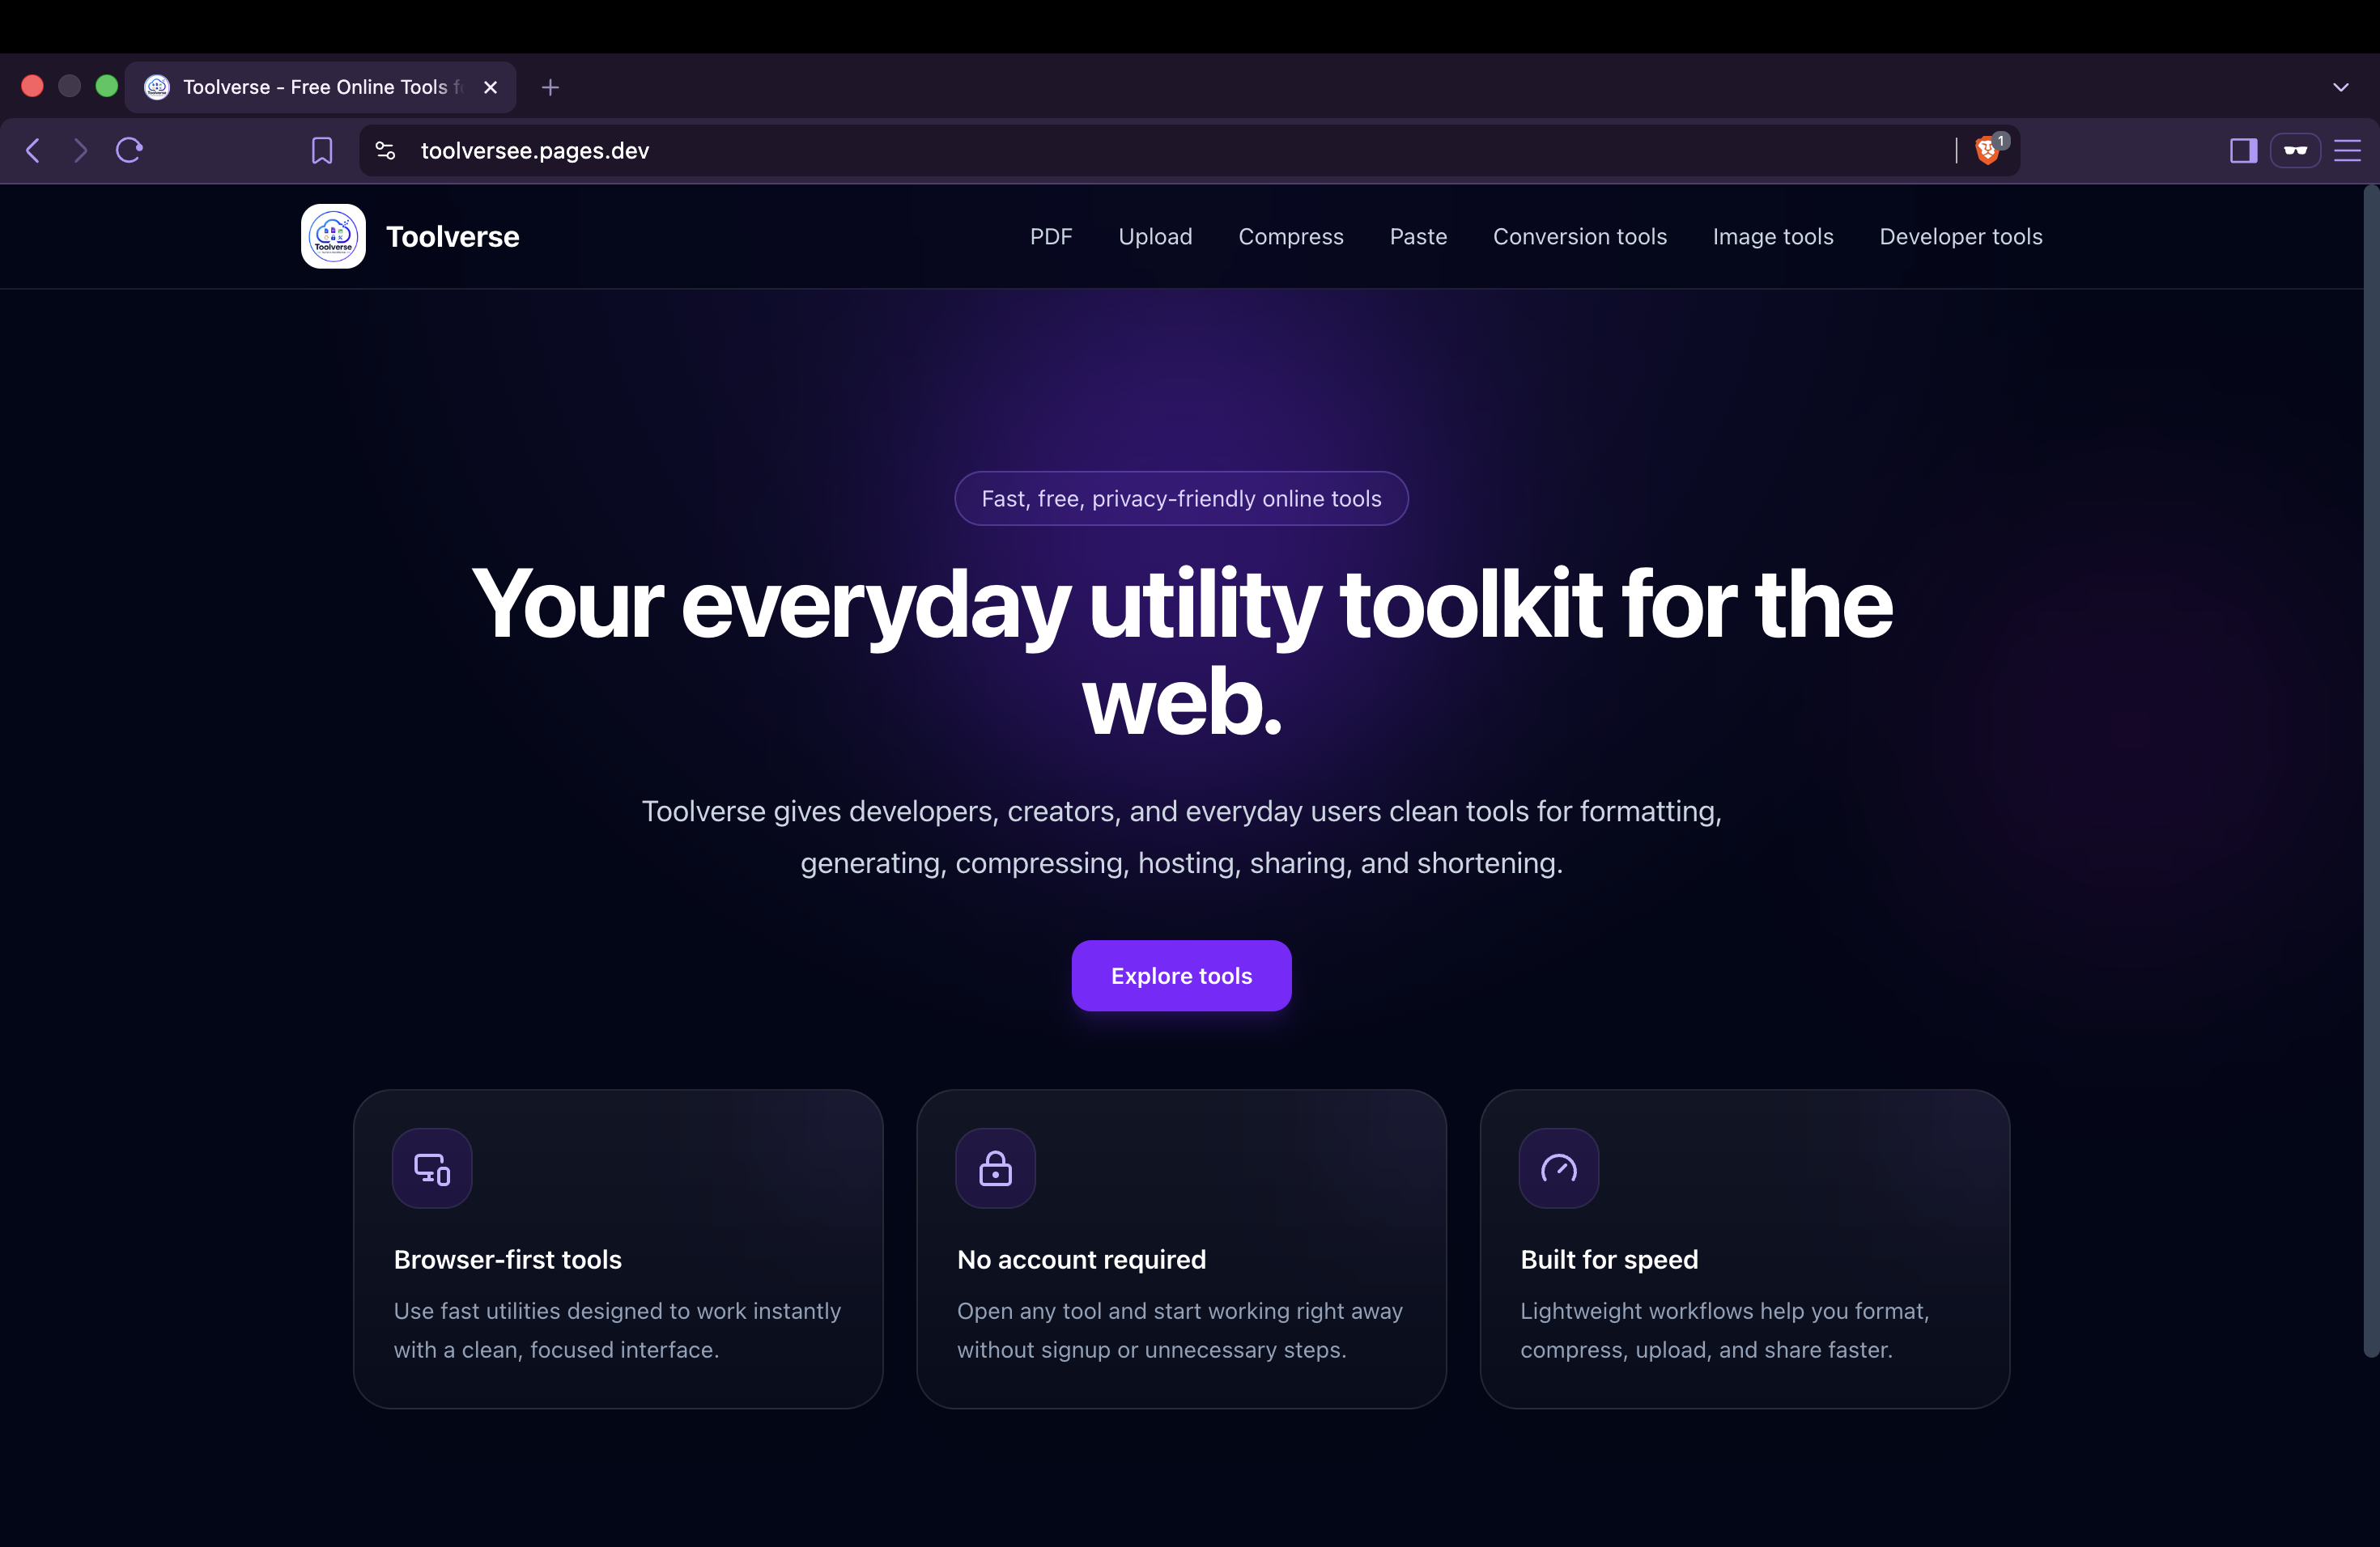The height and width of the screenshot is (1547, 2380).
Task: Click the 'Built for speed' card heading
Action: [1609, 1259]
